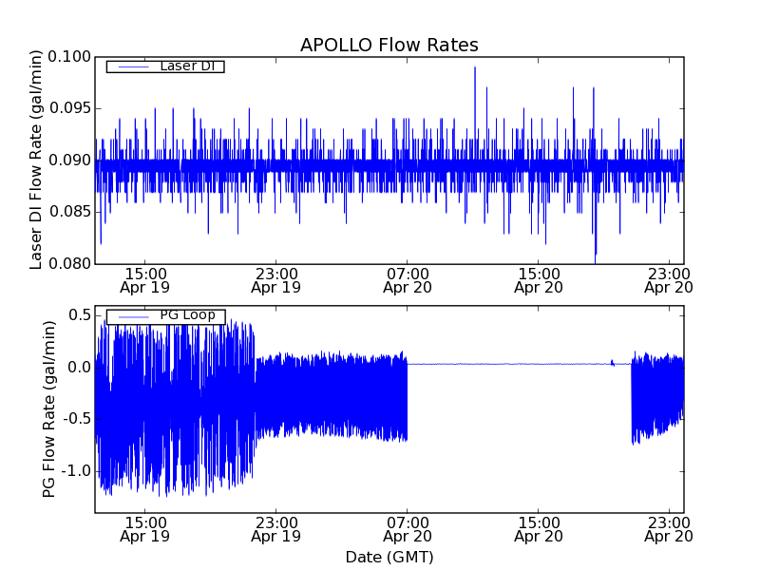Click the blue line sample in Laser DI legend

(x=133, y=66)
